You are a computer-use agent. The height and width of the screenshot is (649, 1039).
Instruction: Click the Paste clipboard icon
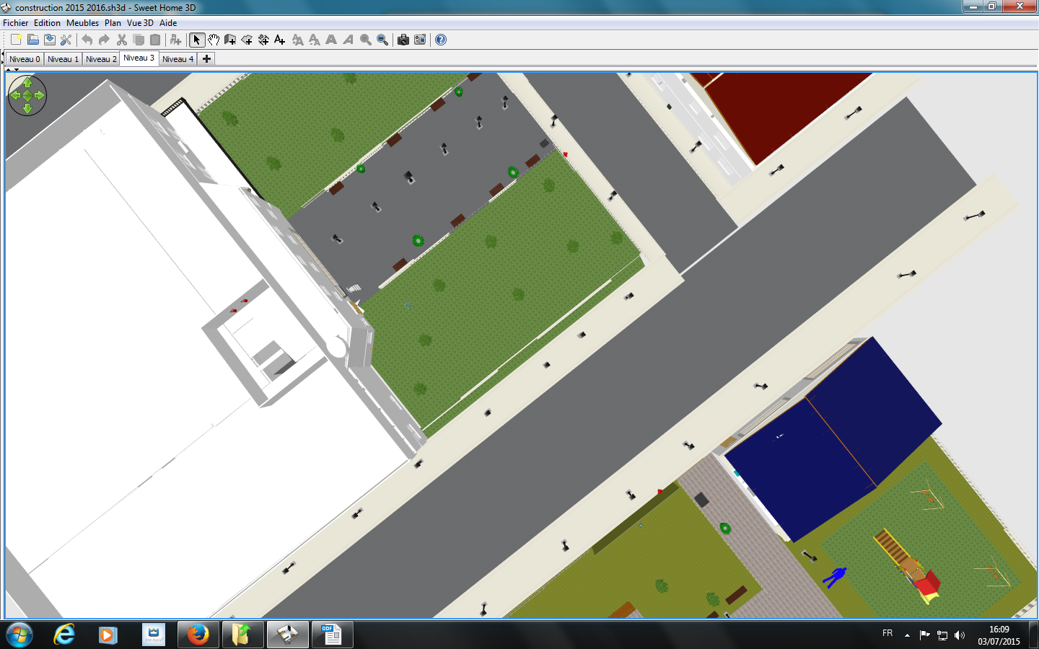point(155,40)
